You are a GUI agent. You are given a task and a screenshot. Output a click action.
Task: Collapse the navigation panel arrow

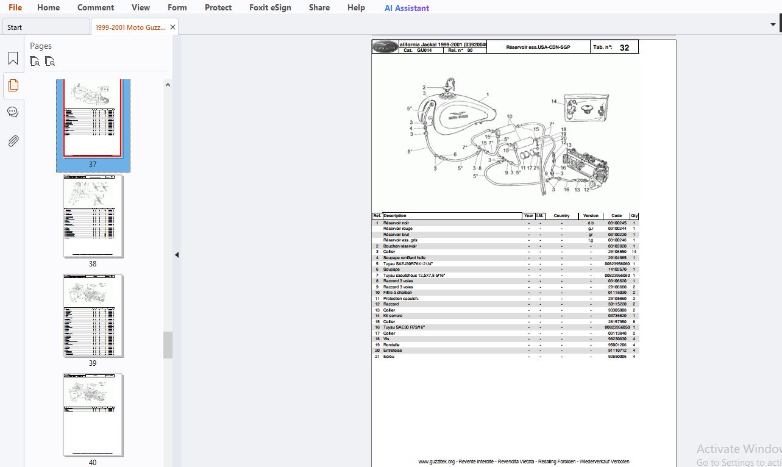point(177,255)
